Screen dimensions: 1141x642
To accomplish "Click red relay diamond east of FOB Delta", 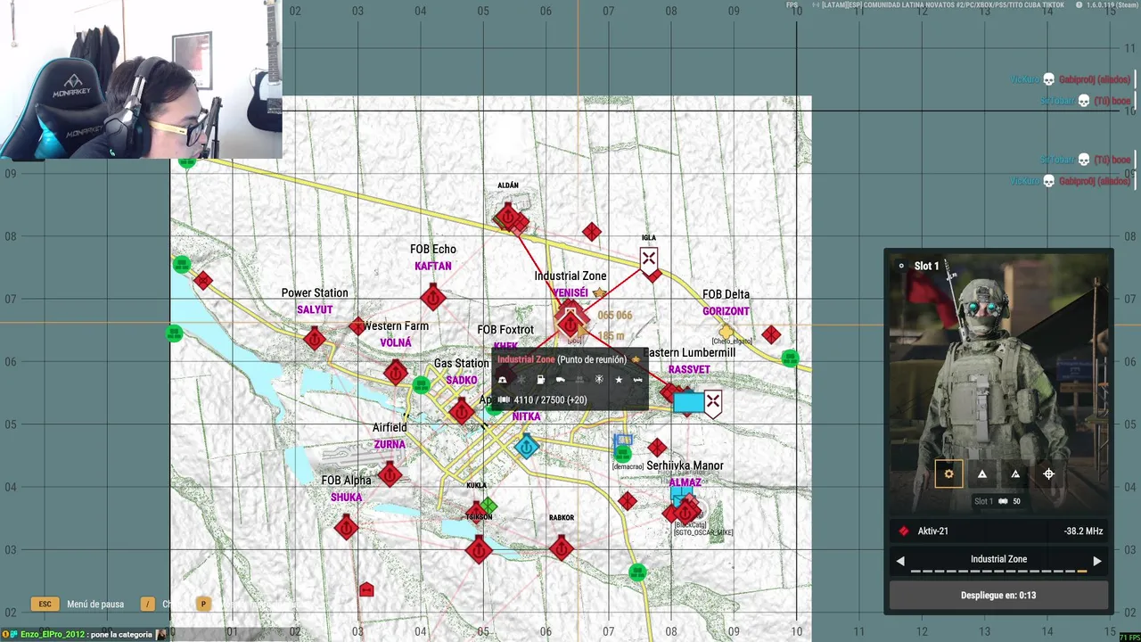I will pyautogui.click(x=771, y=335).
